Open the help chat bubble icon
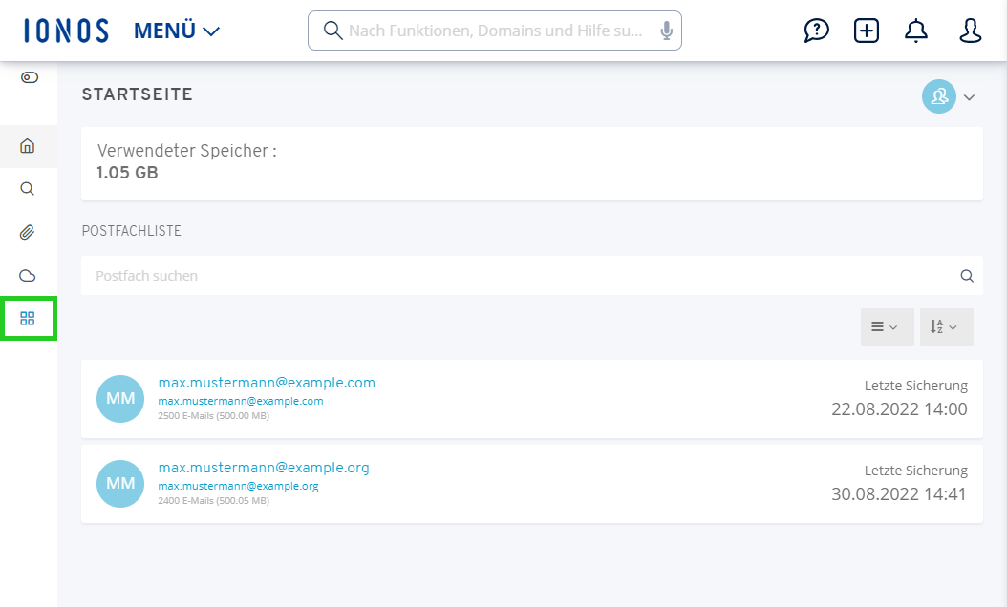This screenshot has width=1007, height=607. click(x=816, y=31)
